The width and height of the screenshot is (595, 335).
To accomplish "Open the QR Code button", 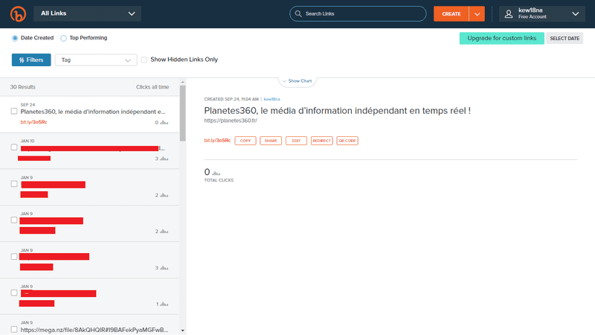I will click(x=347, y=141).
